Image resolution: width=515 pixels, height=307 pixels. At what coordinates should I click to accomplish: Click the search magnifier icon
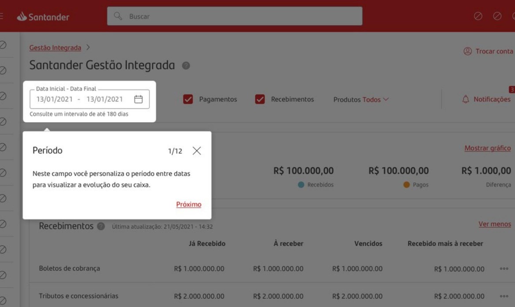118,16
